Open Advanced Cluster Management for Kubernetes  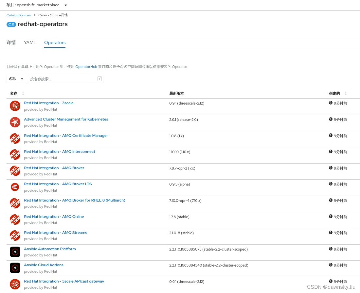click(66, 119)
